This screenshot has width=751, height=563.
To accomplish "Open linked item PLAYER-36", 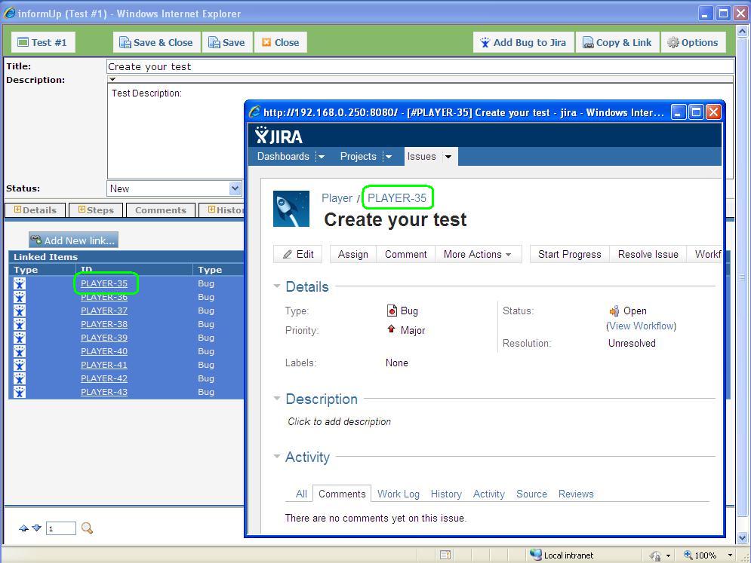I will [104, 296].
